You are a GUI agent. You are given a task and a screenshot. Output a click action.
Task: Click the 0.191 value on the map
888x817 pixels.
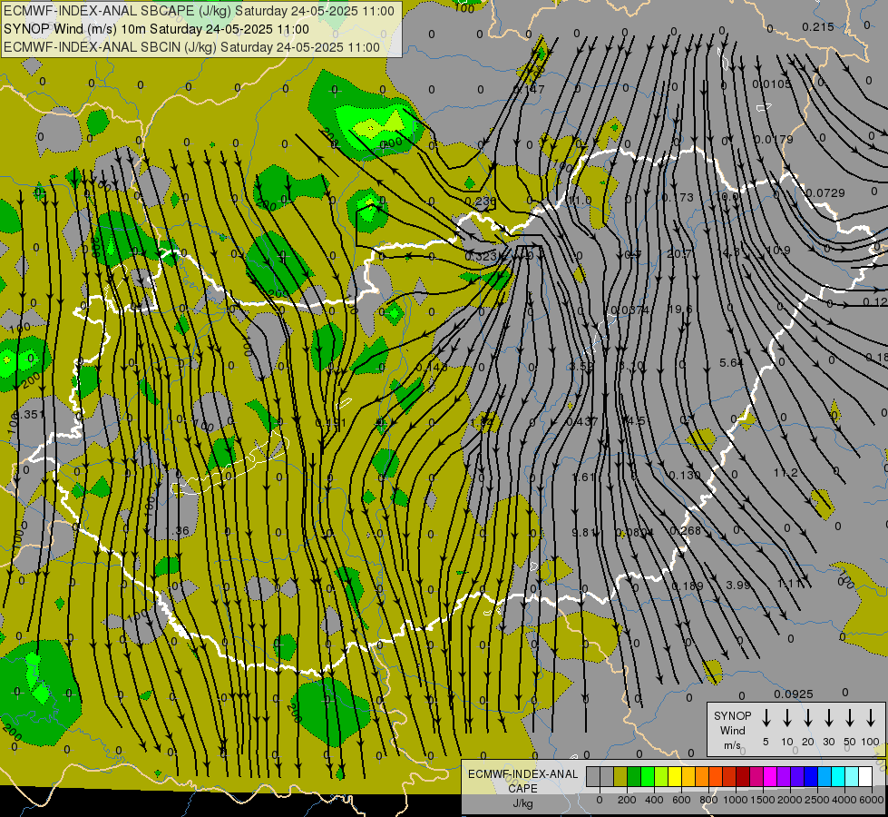click(331, 423)
